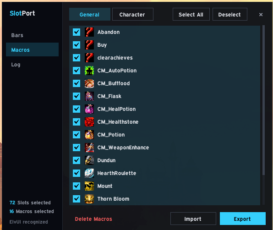Screen dimensions: 273x230
Task: Click the Abandon macro question mark icon
Action: coord(89,32)
